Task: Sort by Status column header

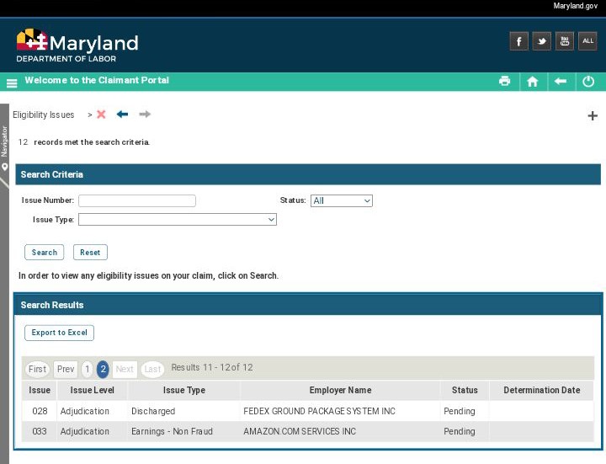Action: coord(465,390)
